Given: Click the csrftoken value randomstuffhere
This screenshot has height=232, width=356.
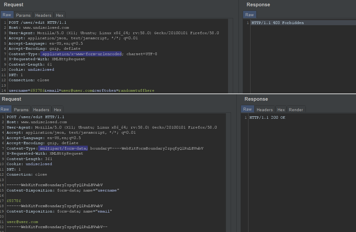Looking at the screenshot, I should pyautogui.click(x=137, y=90).
